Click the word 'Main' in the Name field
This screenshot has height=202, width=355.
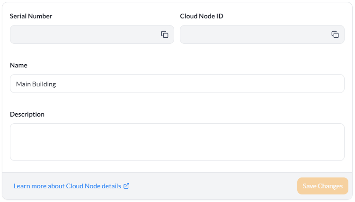click(x=23, y=84)
